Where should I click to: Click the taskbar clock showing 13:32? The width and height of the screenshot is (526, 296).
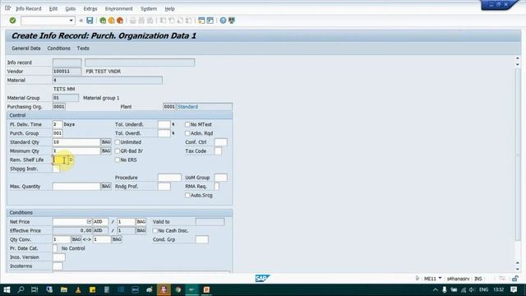pos(499,289)
